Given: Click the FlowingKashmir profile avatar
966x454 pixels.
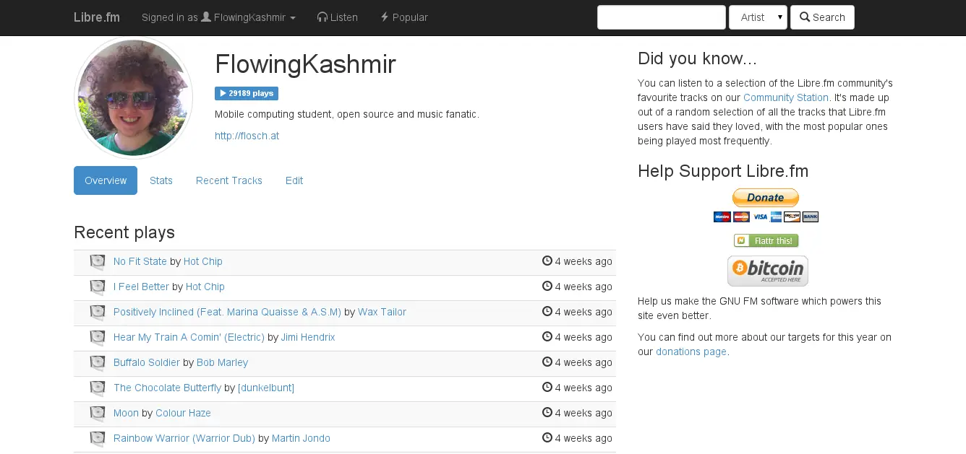Looking at the screenshot, I should coord(134,97).
